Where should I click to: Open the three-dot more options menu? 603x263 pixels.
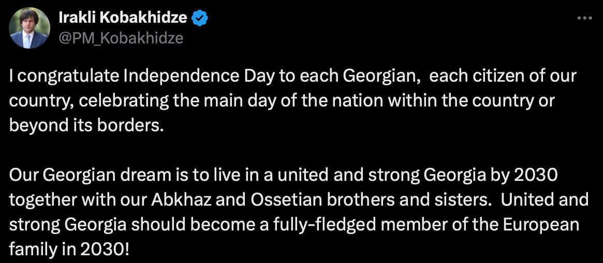pyautogui.click(x=584, y=18)
